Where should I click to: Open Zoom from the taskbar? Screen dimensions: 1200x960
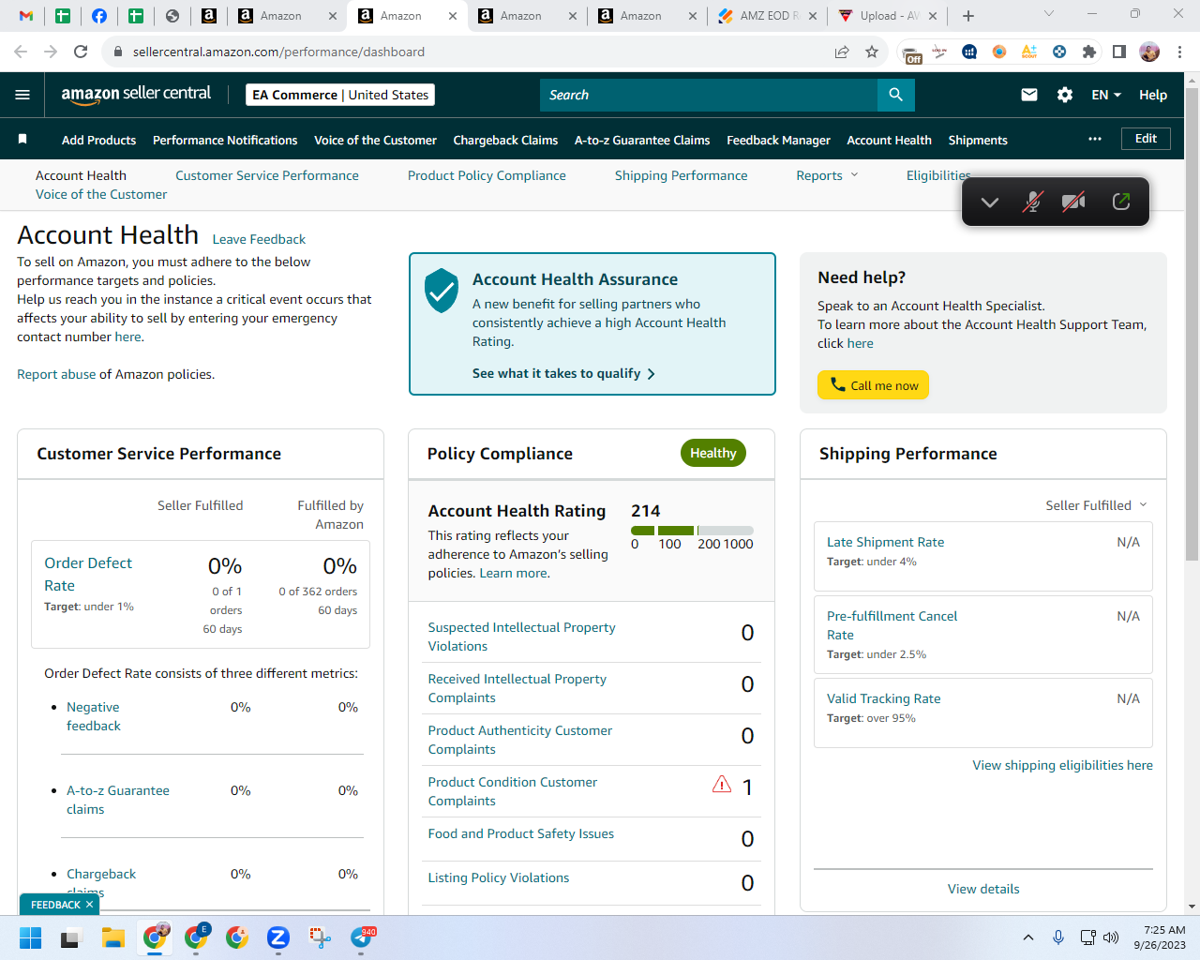click(x=277, y=937)
